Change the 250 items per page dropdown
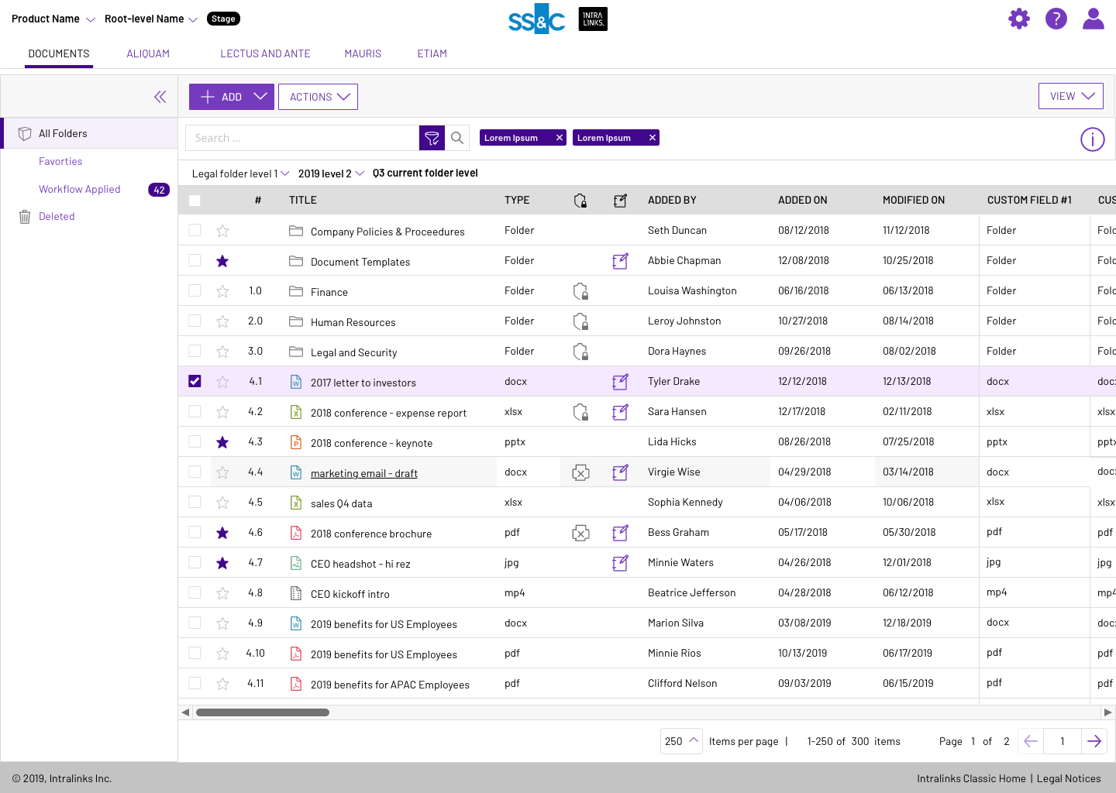Image resolution: width=1116 pixels, height=793 pixels. 681,741
